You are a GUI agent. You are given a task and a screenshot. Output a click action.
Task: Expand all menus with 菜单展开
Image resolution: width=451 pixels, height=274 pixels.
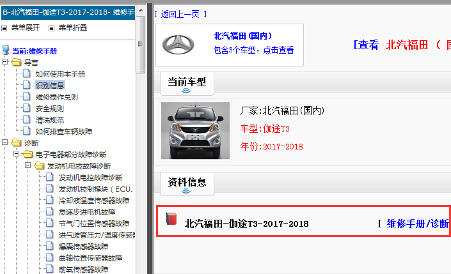26,27
